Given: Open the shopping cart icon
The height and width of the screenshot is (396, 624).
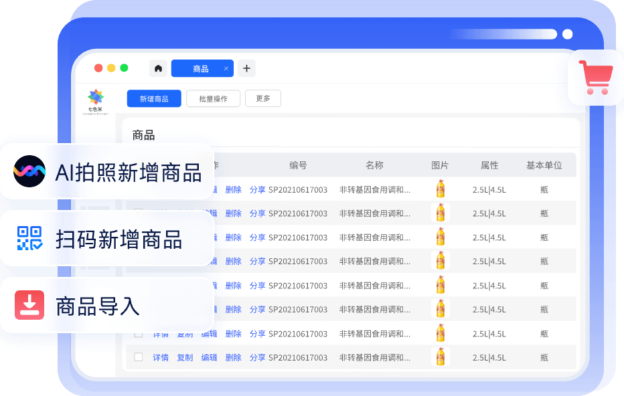Looking at the screenshot, I should [x=595, y=77].
